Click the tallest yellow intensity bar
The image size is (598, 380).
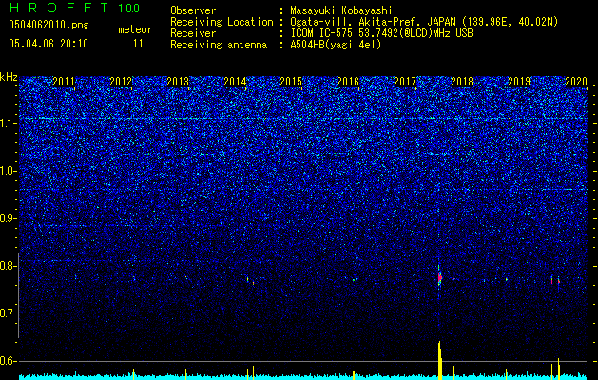[440, 360]
